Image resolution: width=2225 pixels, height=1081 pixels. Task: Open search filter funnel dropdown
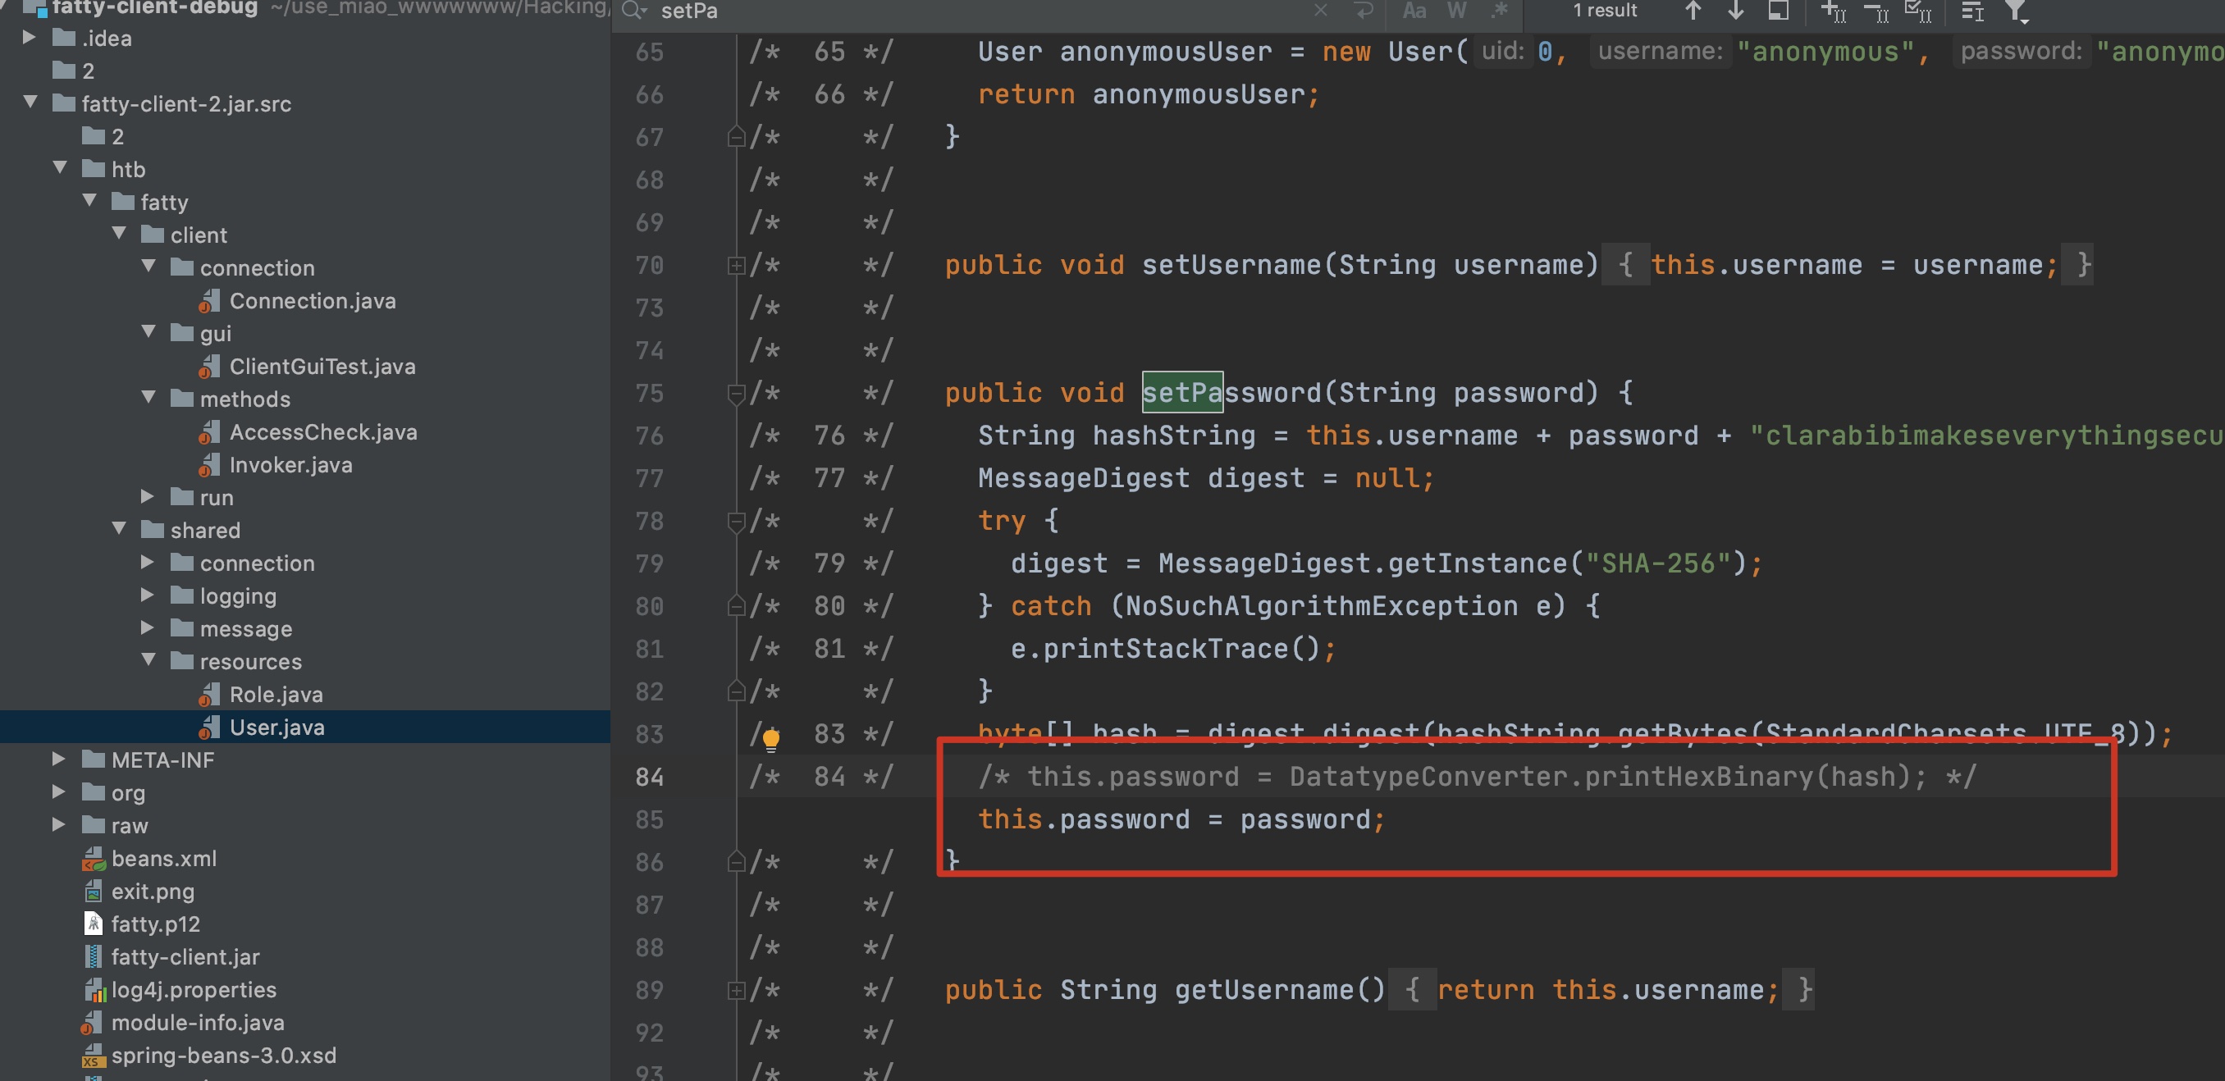coord(2016,11)
